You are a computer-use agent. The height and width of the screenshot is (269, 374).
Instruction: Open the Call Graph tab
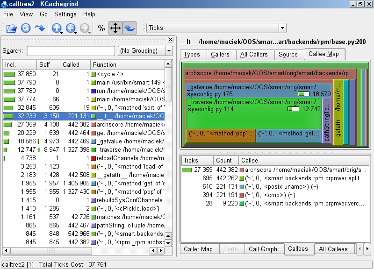tap(263, 249)
